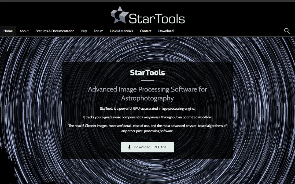Click Download in the navigation bar
Image resolution: width=295 pixels, height=184 pixels.
[x=166, y=31]
